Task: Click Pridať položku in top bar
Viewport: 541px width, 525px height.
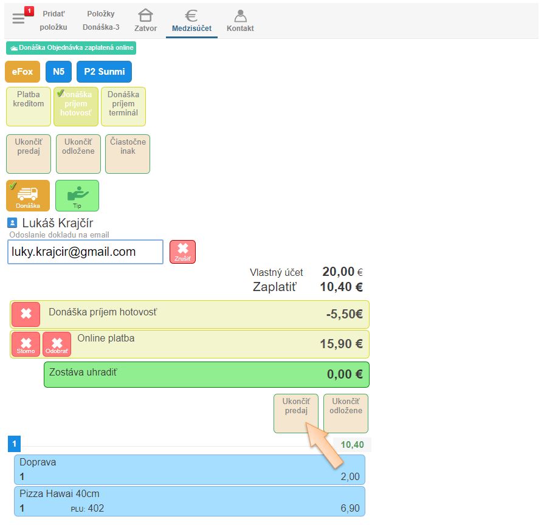Action: tap(53, 20)
